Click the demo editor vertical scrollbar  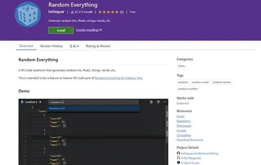[x=167, y=125]
